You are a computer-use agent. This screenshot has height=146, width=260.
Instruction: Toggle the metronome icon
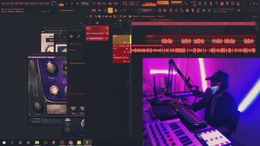tap(94, 3)
